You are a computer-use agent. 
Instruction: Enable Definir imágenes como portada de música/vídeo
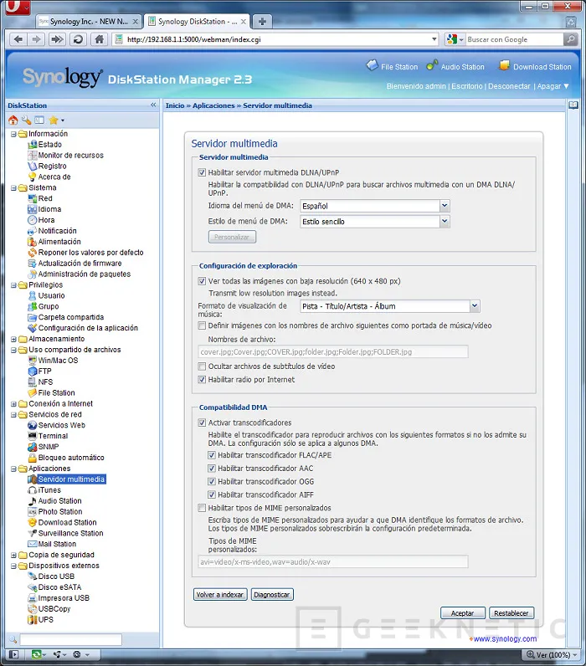click(x=202, y=325)
